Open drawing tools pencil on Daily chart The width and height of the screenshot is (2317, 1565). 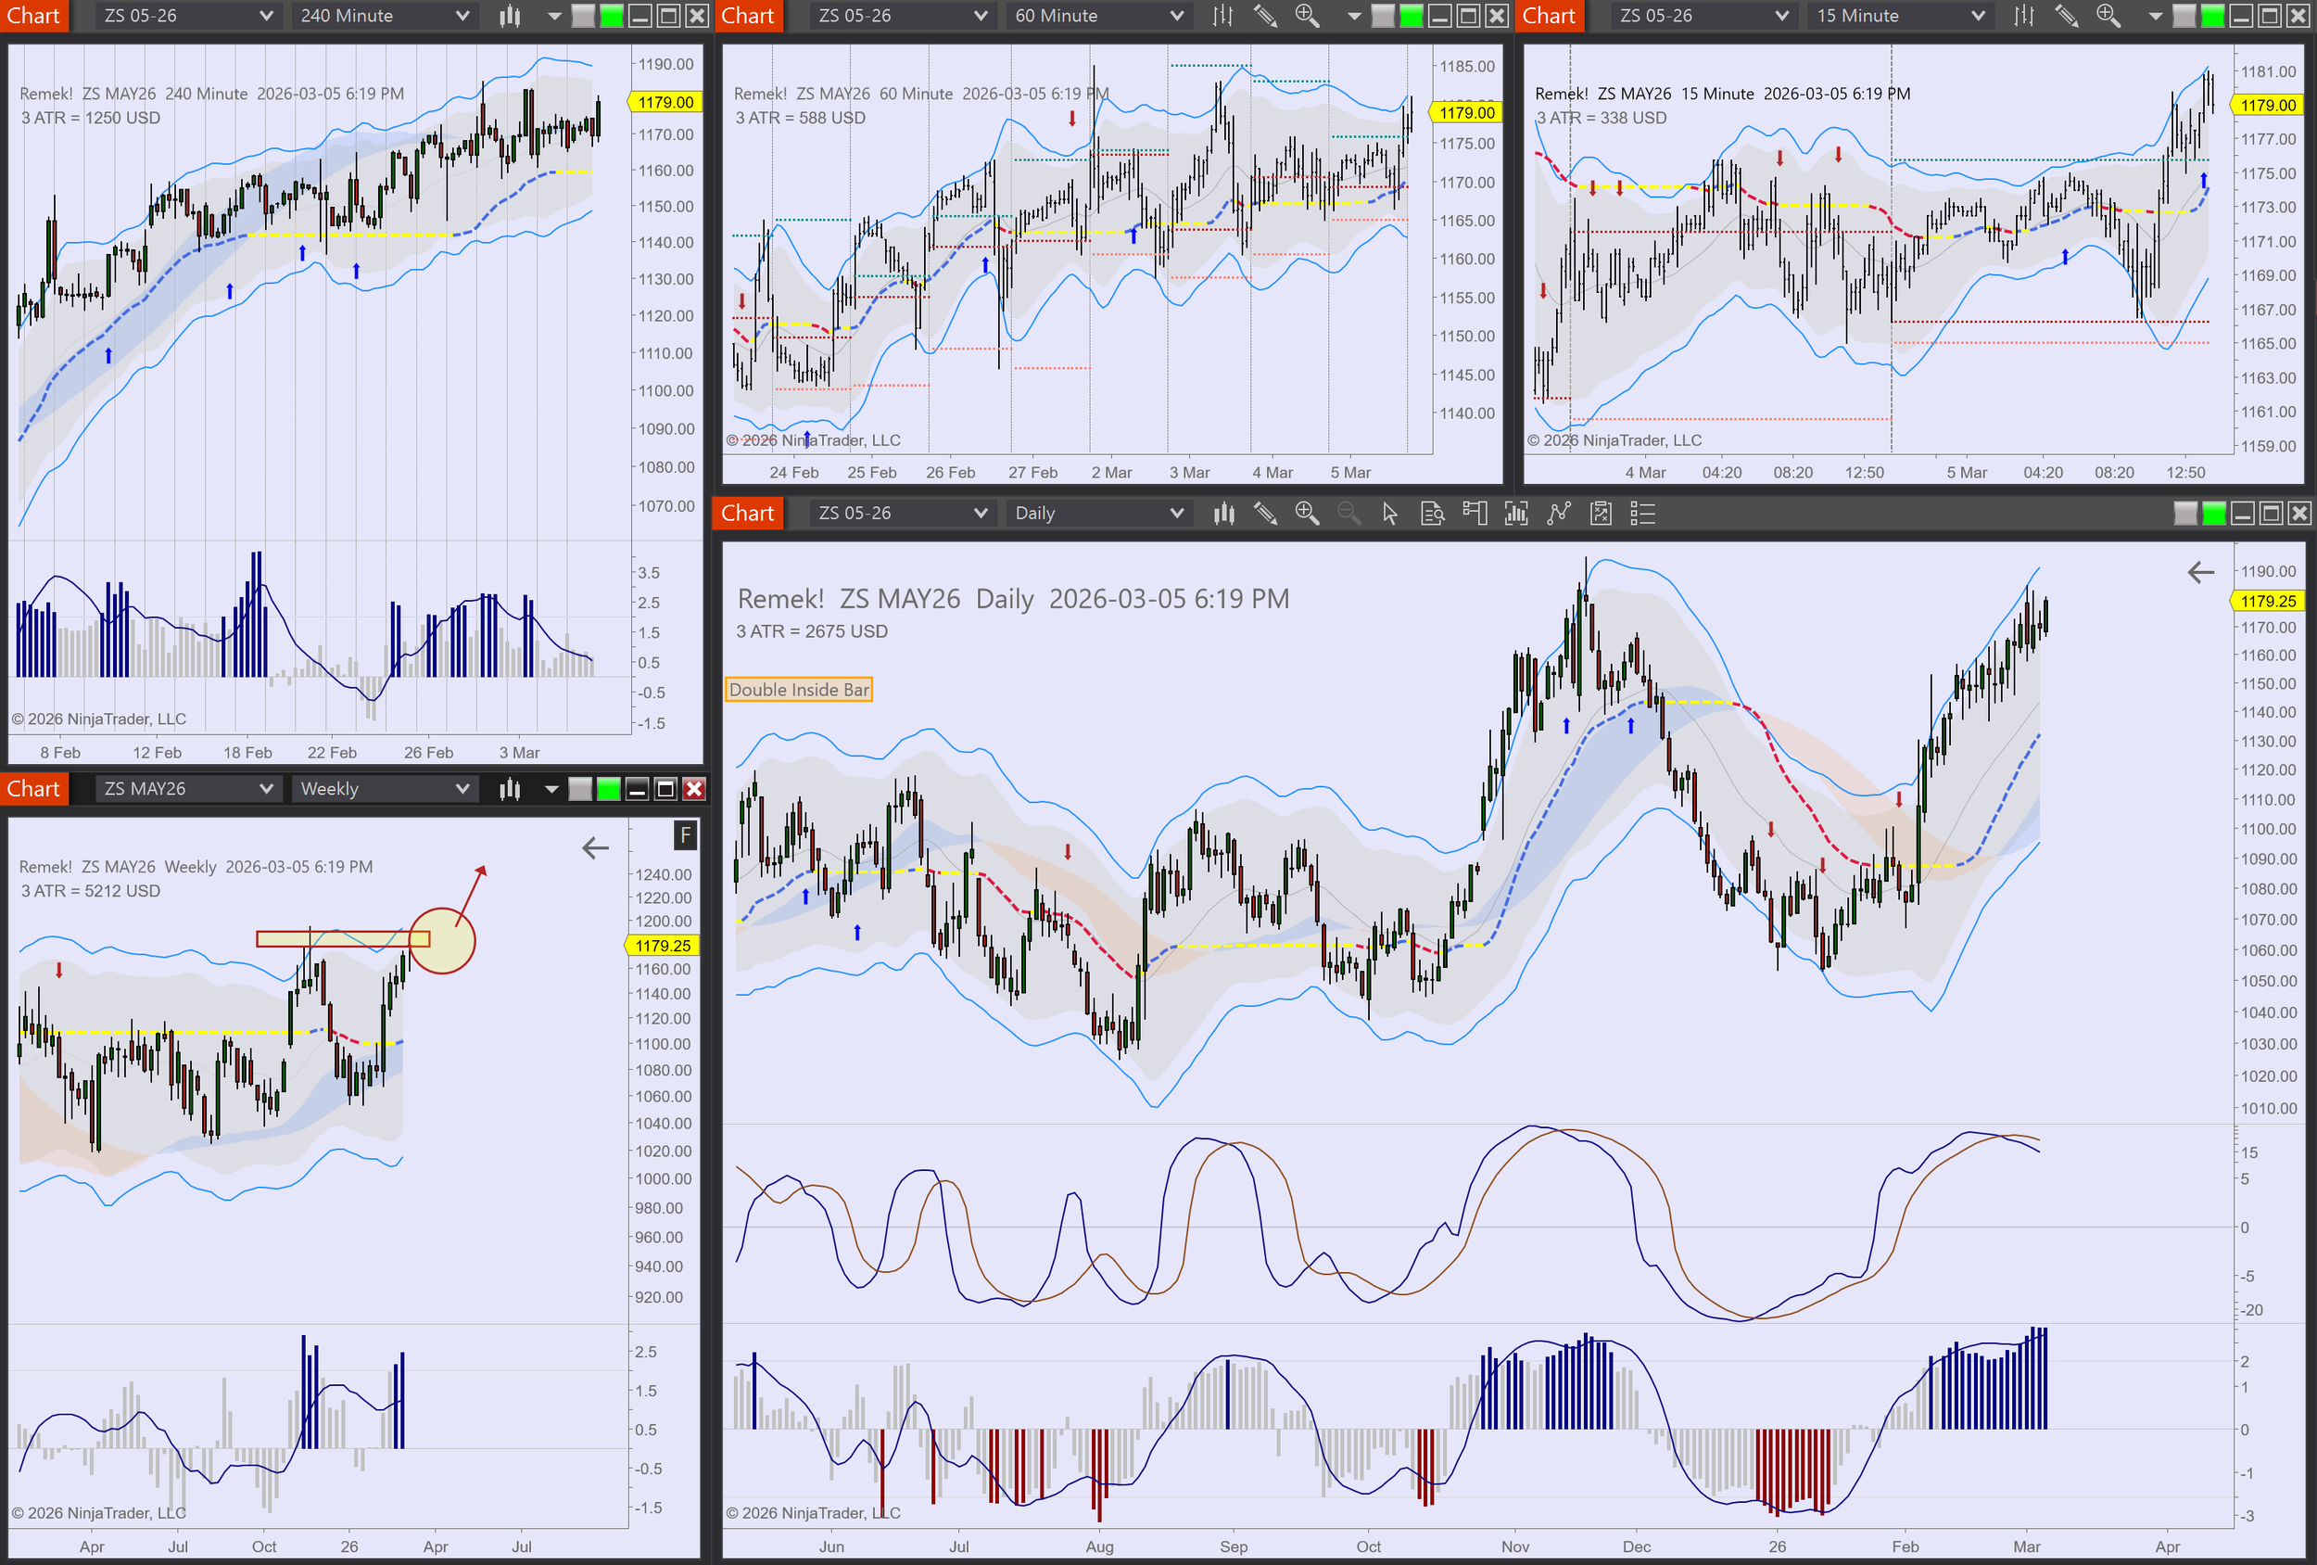(x=1265, y=514)
